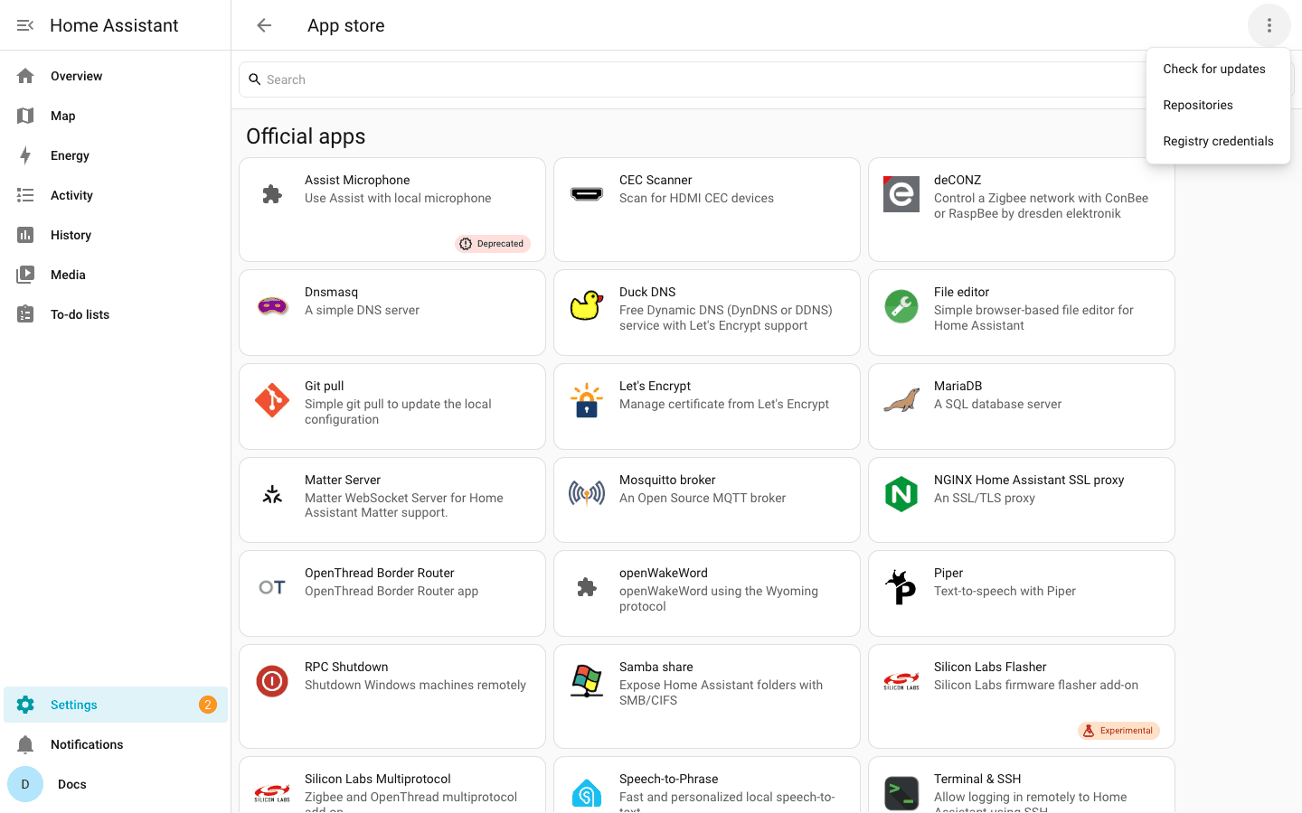Collapse the sidebar with the menu icon
This screenshot has height=813, width=1302.
point(25,25)
